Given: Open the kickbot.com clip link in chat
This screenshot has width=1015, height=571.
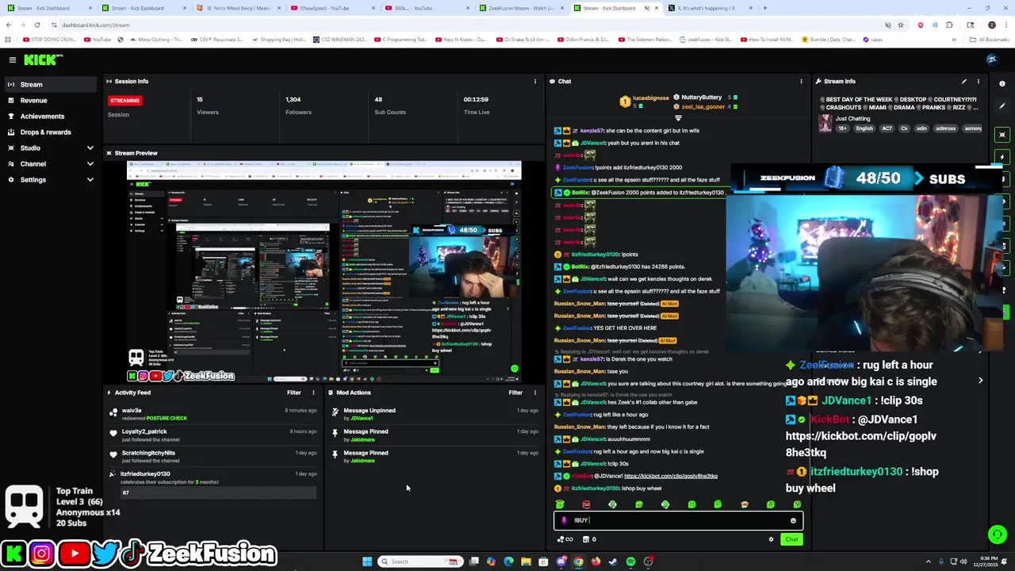Looking at the screenshot, I should coord(671,476).
